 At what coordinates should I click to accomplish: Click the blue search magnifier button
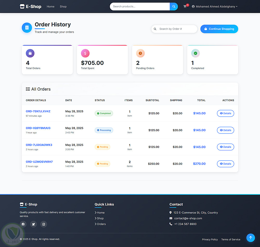pyautogui.click(x=174, y=6)
